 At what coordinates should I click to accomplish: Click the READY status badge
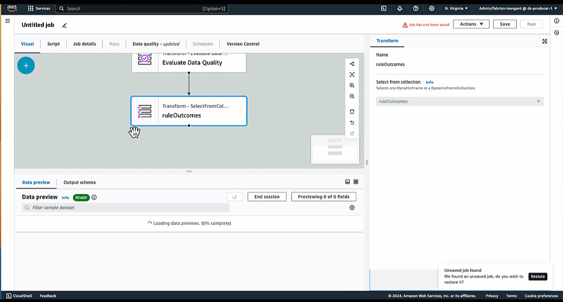81,198
